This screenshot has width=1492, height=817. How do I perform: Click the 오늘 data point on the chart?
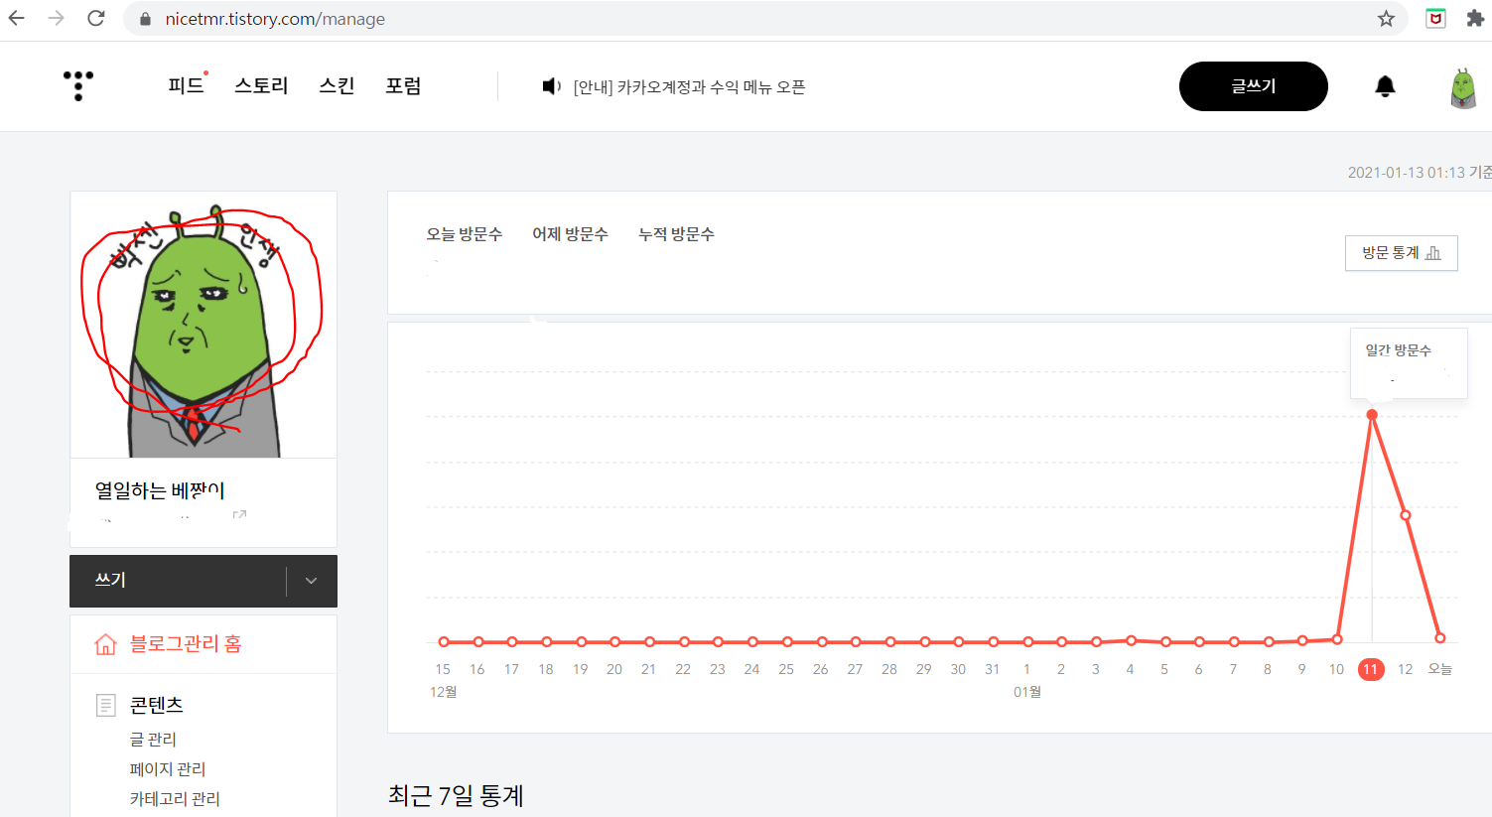click(x=1439, y=638)
